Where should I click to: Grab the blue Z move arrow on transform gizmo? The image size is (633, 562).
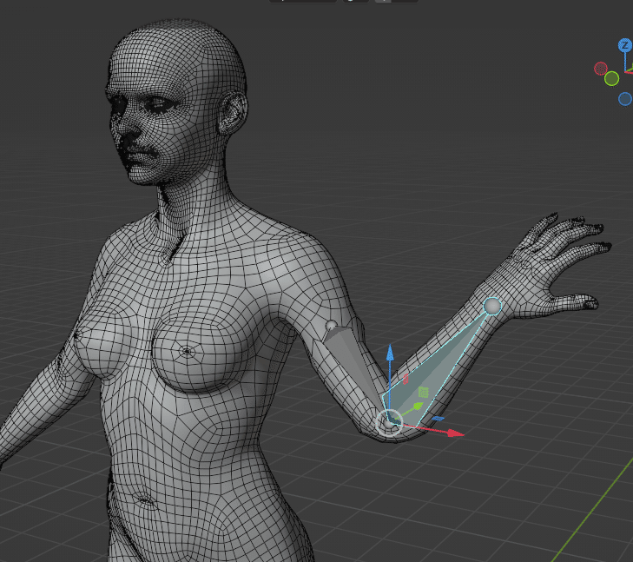pyautogui.click(x=390, y=353)
